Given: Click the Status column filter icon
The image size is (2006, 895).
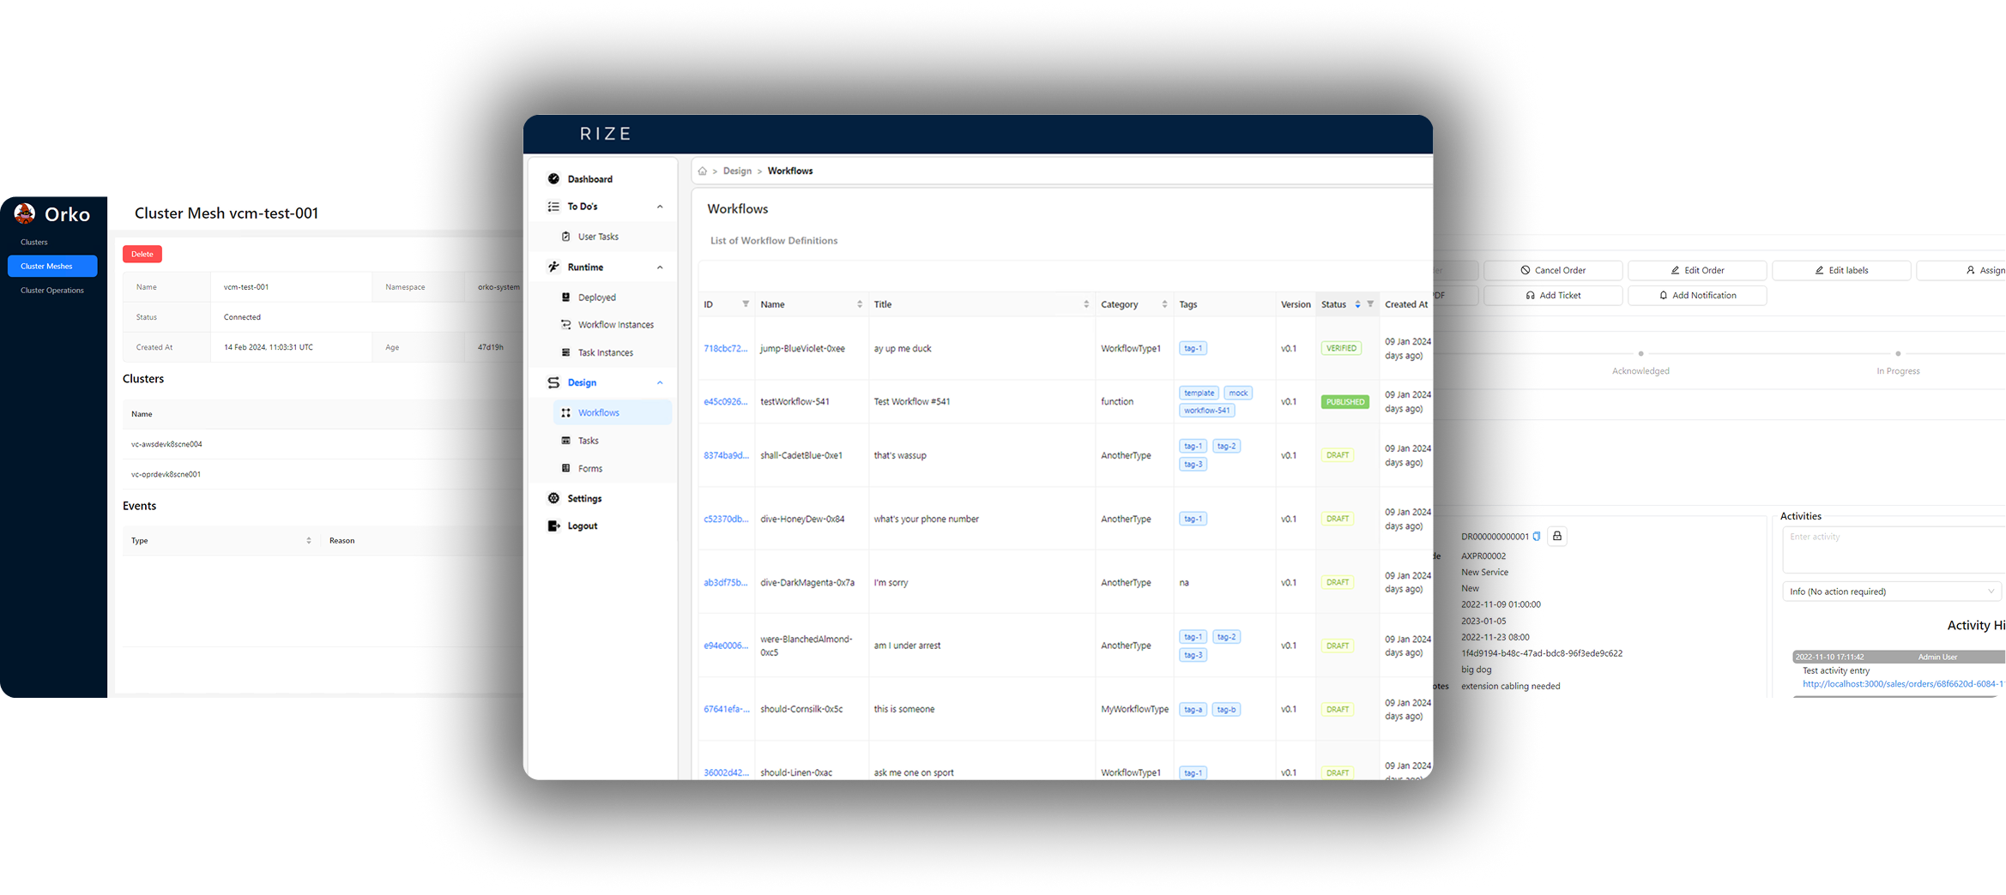Looking at the screenshot, I should [1370, 304].
